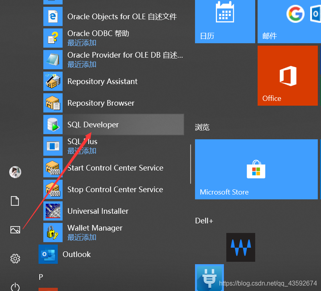This screenshot has width=321, height=291.
Task: Click the SQL Developer database icon
Action: click(53, 124)
